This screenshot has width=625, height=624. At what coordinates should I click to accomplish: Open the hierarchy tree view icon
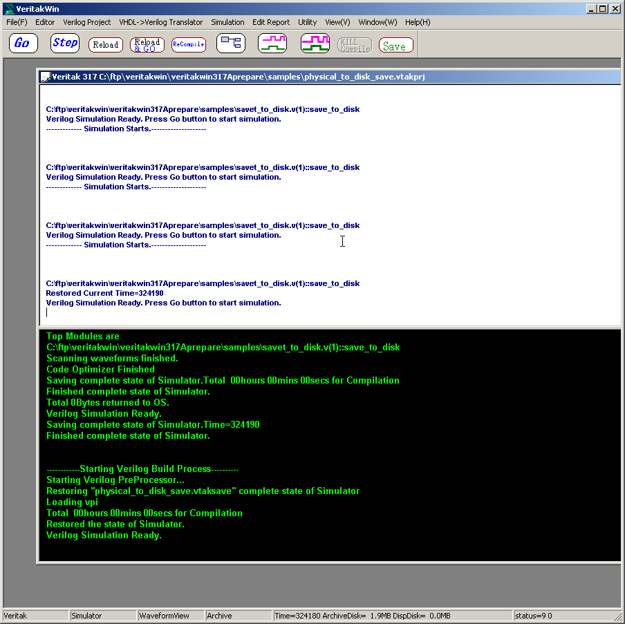[x=231, y=44]
